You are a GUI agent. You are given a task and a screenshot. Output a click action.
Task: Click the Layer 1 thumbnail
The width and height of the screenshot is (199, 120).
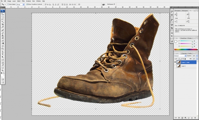(179, 66)
